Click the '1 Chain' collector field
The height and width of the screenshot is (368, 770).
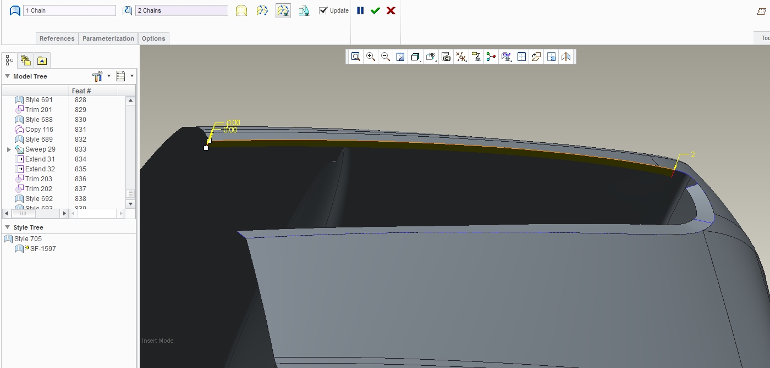[x=69, y=10]
